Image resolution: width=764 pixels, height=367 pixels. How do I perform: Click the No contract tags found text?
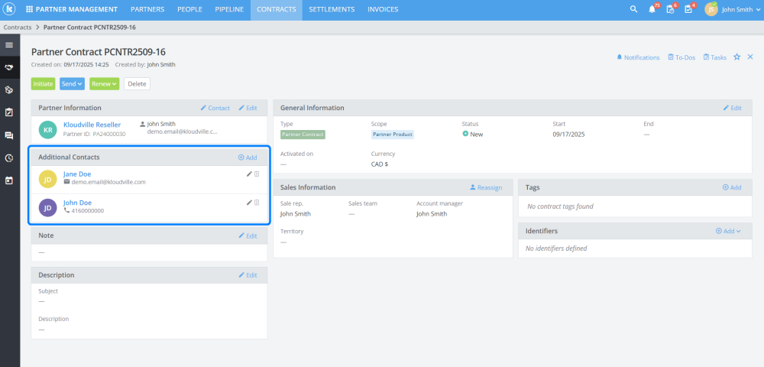pos(560,206)
